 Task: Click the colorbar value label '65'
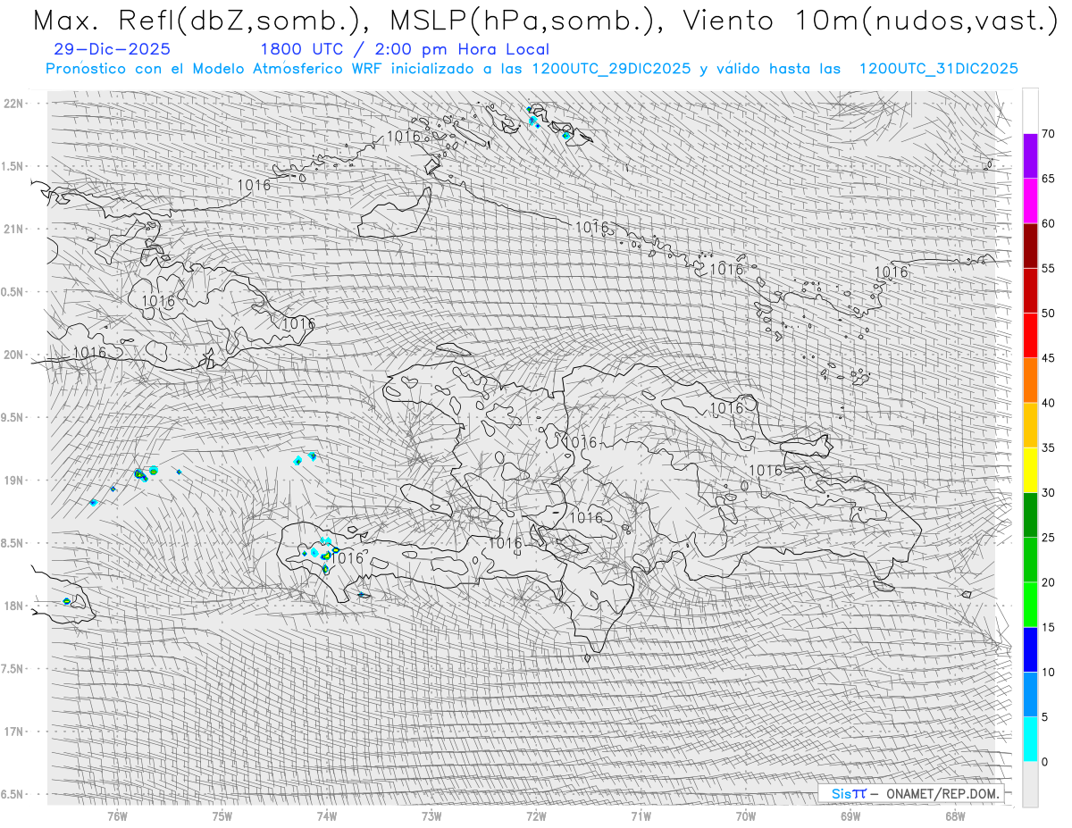(x=1048, y=179)
